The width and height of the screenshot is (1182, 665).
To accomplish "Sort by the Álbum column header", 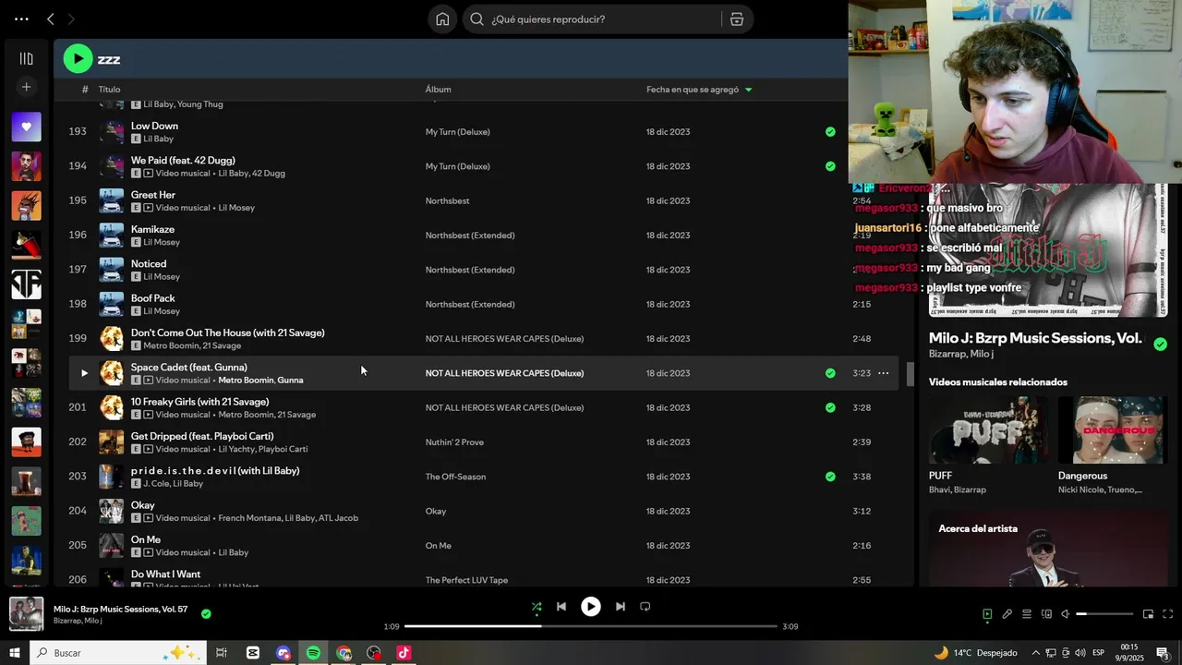I will click(438, 90).
